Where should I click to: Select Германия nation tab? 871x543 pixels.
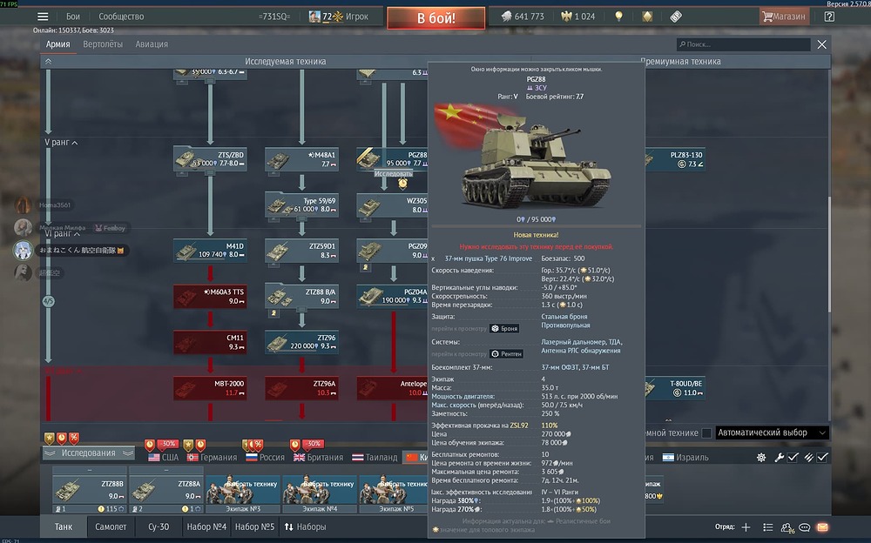pyautogui.click(x=212, y=458)
